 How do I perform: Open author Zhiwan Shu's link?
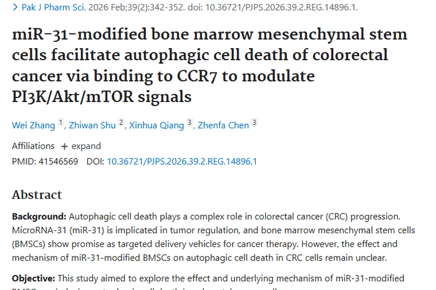click(x=92, y=125)
